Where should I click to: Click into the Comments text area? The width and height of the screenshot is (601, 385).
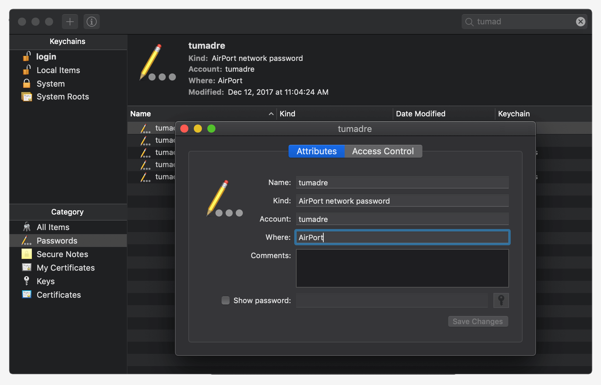coord(402,268)
